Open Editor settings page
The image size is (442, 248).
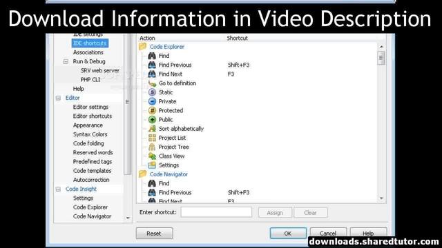(90, 107)
